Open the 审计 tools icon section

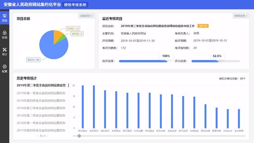pos(4,52)
